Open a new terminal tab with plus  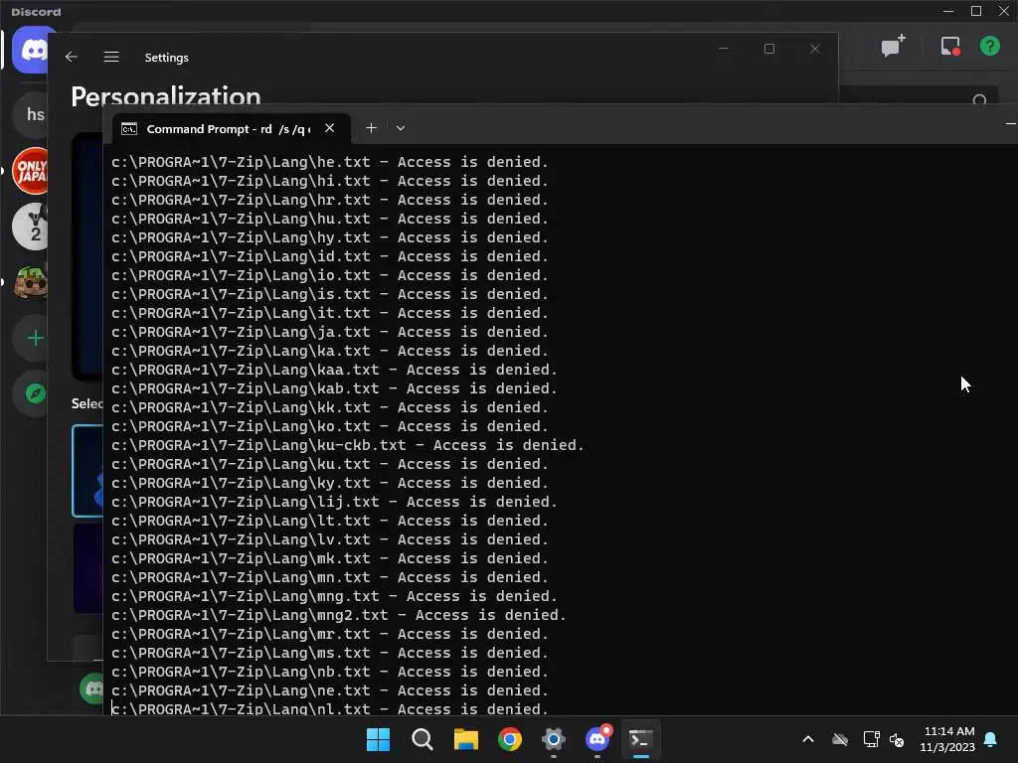(372, 128)
